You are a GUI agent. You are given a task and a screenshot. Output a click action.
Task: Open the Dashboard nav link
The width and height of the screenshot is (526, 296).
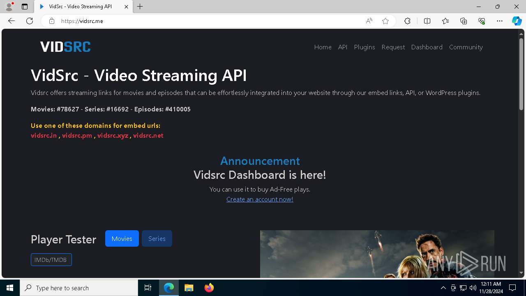point(427,47)
